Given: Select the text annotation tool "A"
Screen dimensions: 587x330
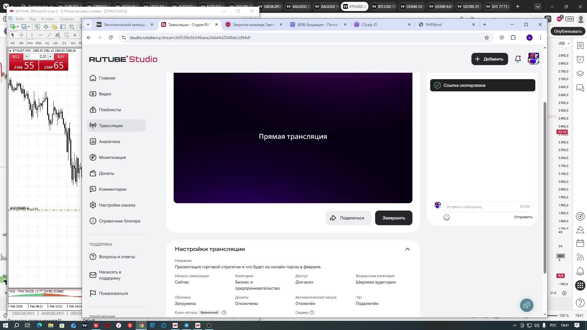Looking at the screenshot, I should click(x=75, y=35).
